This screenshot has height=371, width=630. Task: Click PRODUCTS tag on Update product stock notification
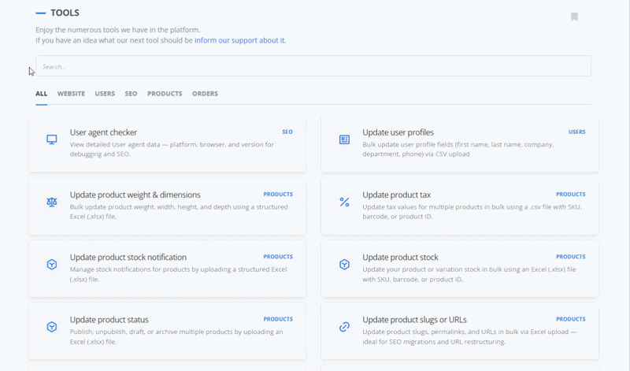pyautogui.click(x=278, y=257)
